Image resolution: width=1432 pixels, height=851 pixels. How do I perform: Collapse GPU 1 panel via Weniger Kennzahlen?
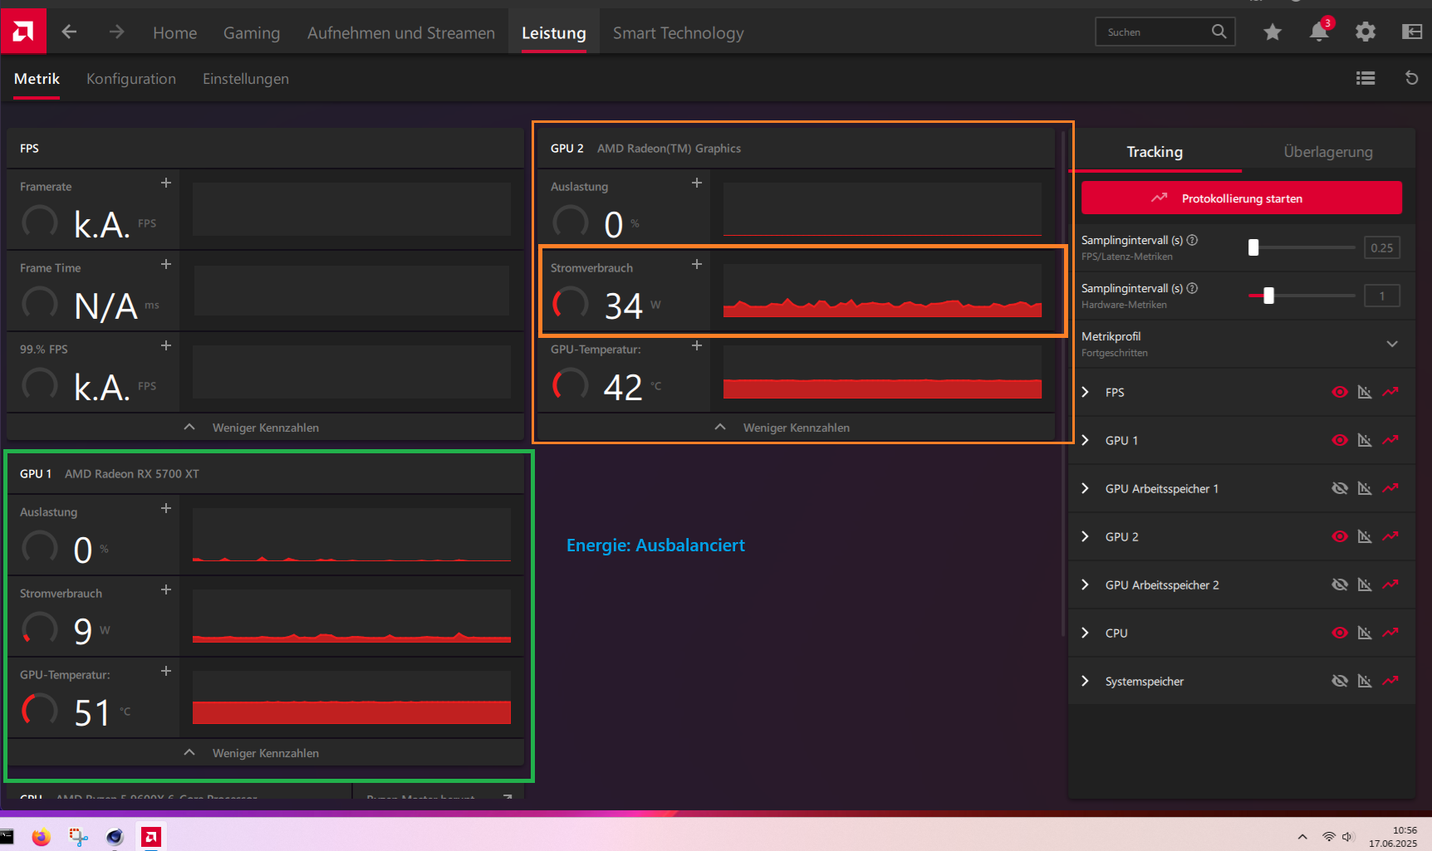tap(265, 752)
